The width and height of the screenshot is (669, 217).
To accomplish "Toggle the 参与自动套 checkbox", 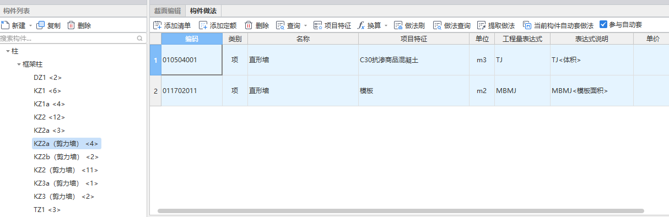I will point(603,25).
